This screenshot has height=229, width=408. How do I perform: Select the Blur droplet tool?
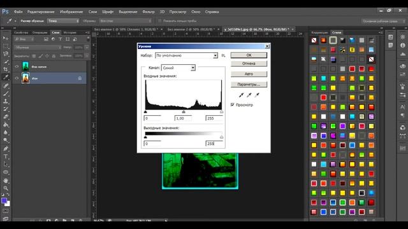pyautogui.click(x=6, y=132)
